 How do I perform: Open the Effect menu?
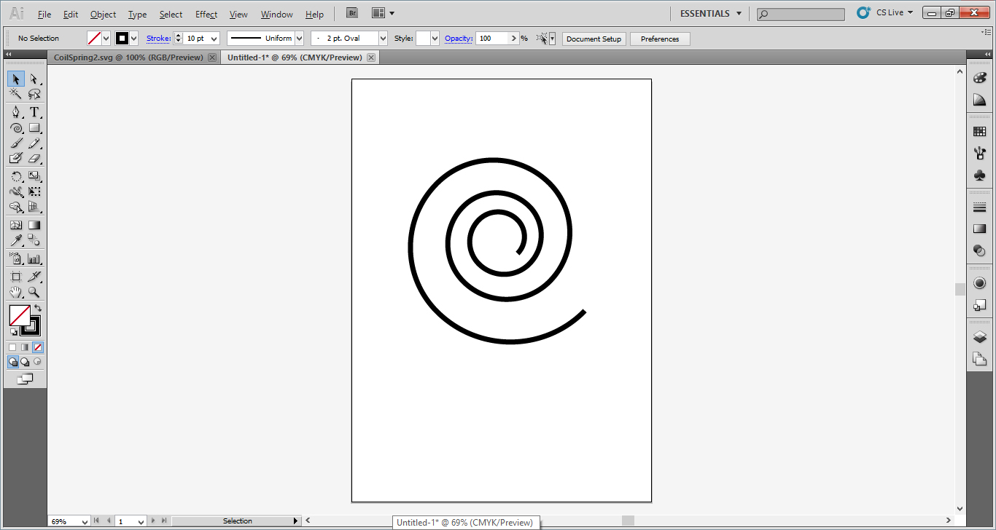pyautogui.click(x=206, y=15)
